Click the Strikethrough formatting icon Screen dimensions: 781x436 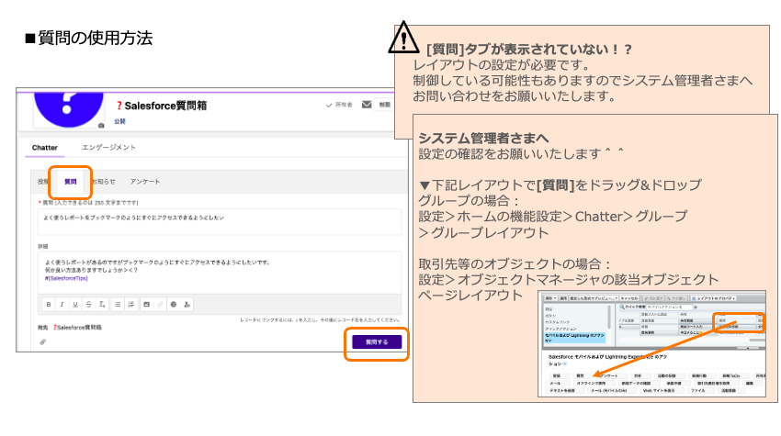click(x=88, y=304)
